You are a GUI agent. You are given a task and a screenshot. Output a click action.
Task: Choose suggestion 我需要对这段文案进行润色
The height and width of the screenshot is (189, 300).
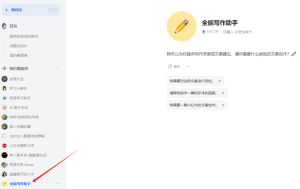(x=195, y=81)
